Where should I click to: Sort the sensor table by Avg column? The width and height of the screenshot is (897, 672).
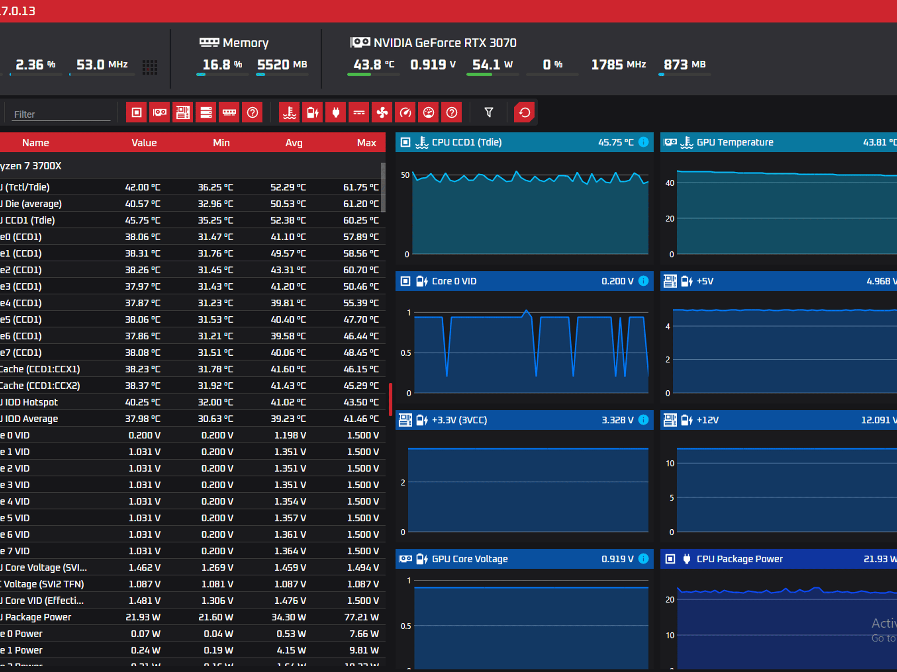click(294, 143)
